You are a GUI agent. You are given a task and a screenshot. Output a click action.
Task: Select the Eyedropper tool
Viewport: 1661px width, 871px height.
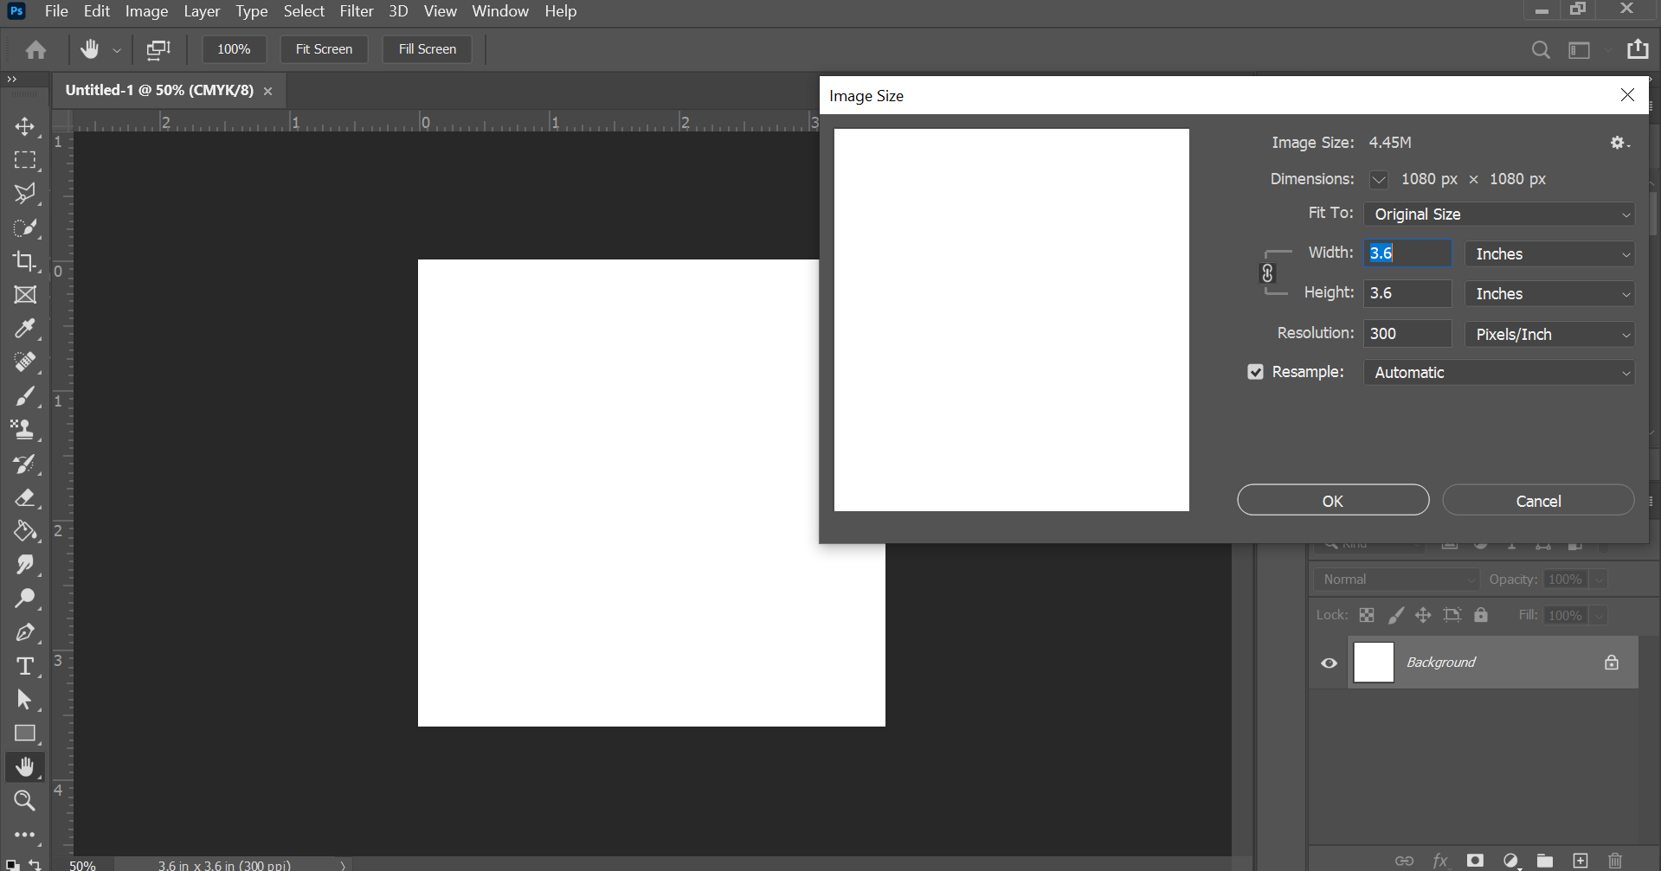pyautogui.click(x=24, y=329)
